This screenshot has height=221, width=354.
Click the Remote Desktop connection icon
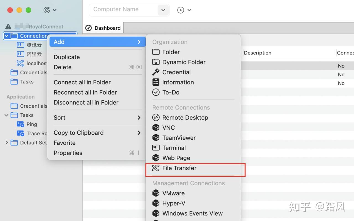pyautogui.click(x=156, y=118)
